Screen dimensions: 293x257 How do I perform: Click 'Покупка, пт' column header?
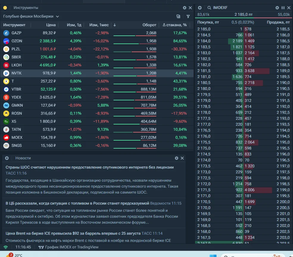(x=208, y=22)
